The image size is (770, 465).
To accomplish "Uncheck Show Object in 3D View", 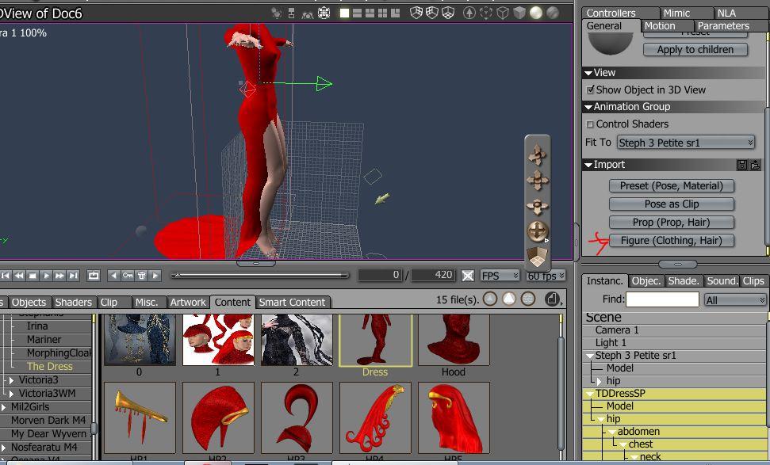I will [x=590, y=90].
